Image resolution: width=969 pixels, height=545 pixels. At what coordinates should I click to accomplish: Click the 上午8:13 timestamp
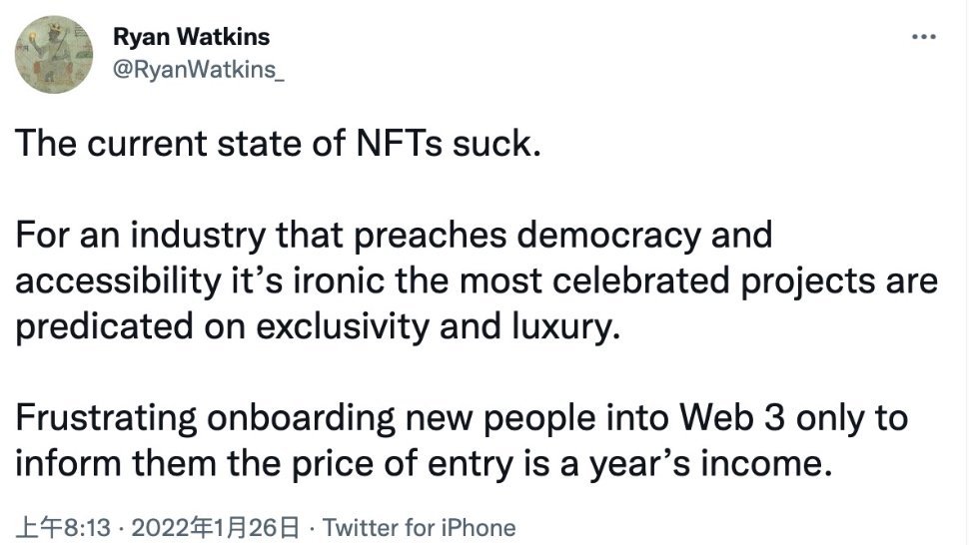[62, 528]
